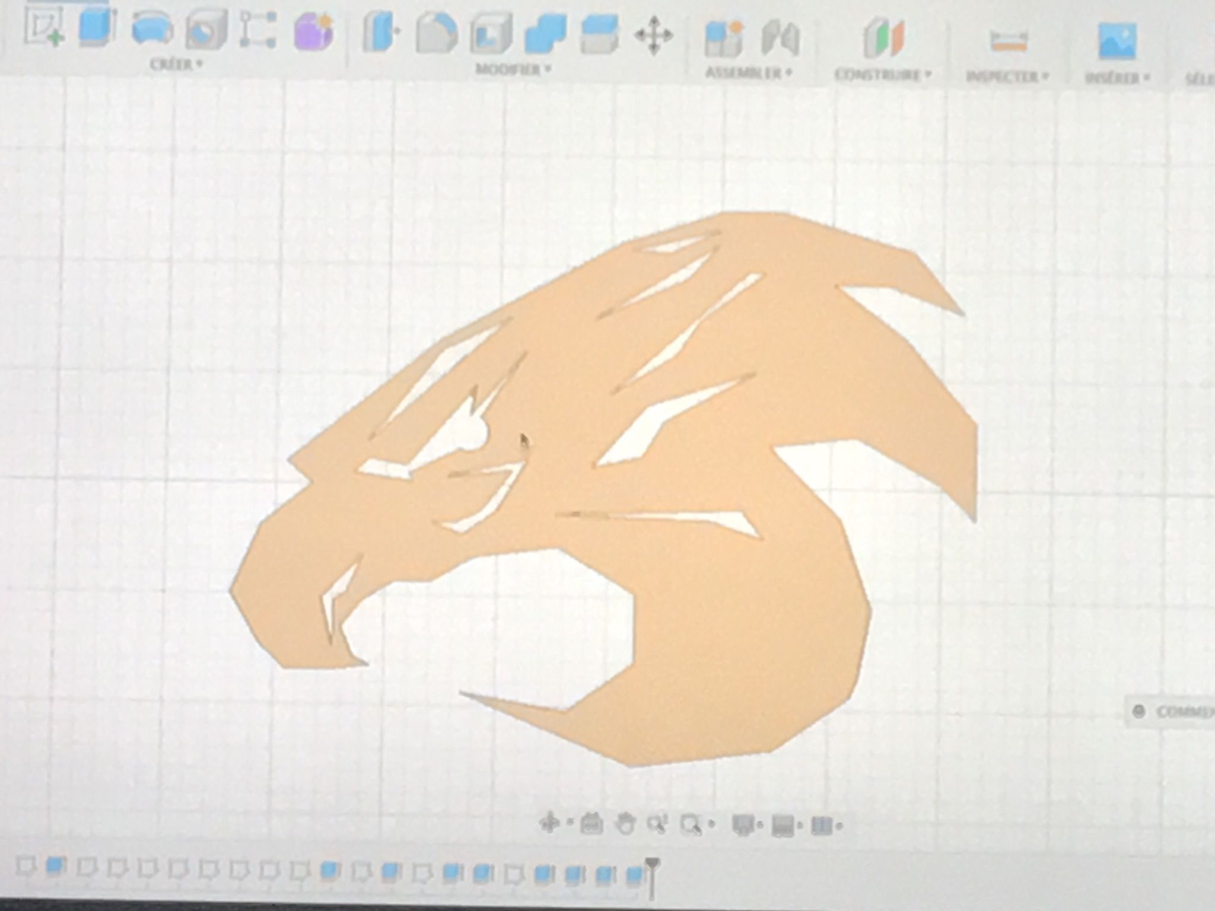This screenshot has height=911, width=1215.
Task: Open the ASSEMBLER dropdown menu
Action: click(x=749, y=73)
